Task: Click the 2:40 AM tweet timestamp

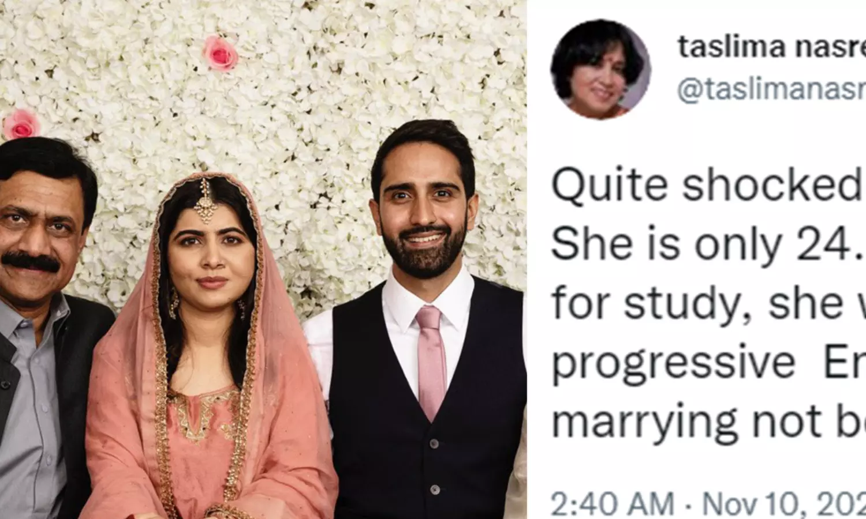Action: click(613, 503)
